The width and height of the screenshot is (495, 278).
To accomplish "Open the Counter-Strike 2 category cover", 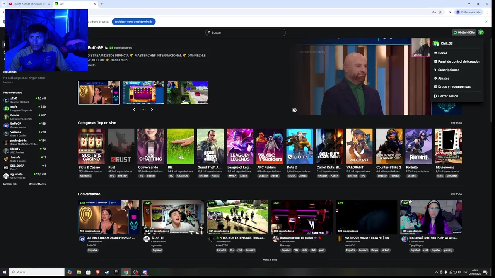I will (389, 146).
